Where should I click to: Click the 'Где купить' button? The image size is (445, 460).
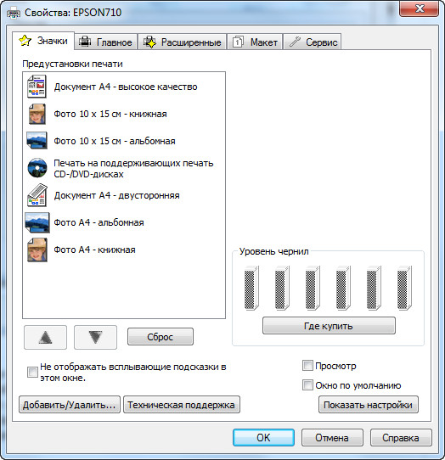[x=329, y=326]
